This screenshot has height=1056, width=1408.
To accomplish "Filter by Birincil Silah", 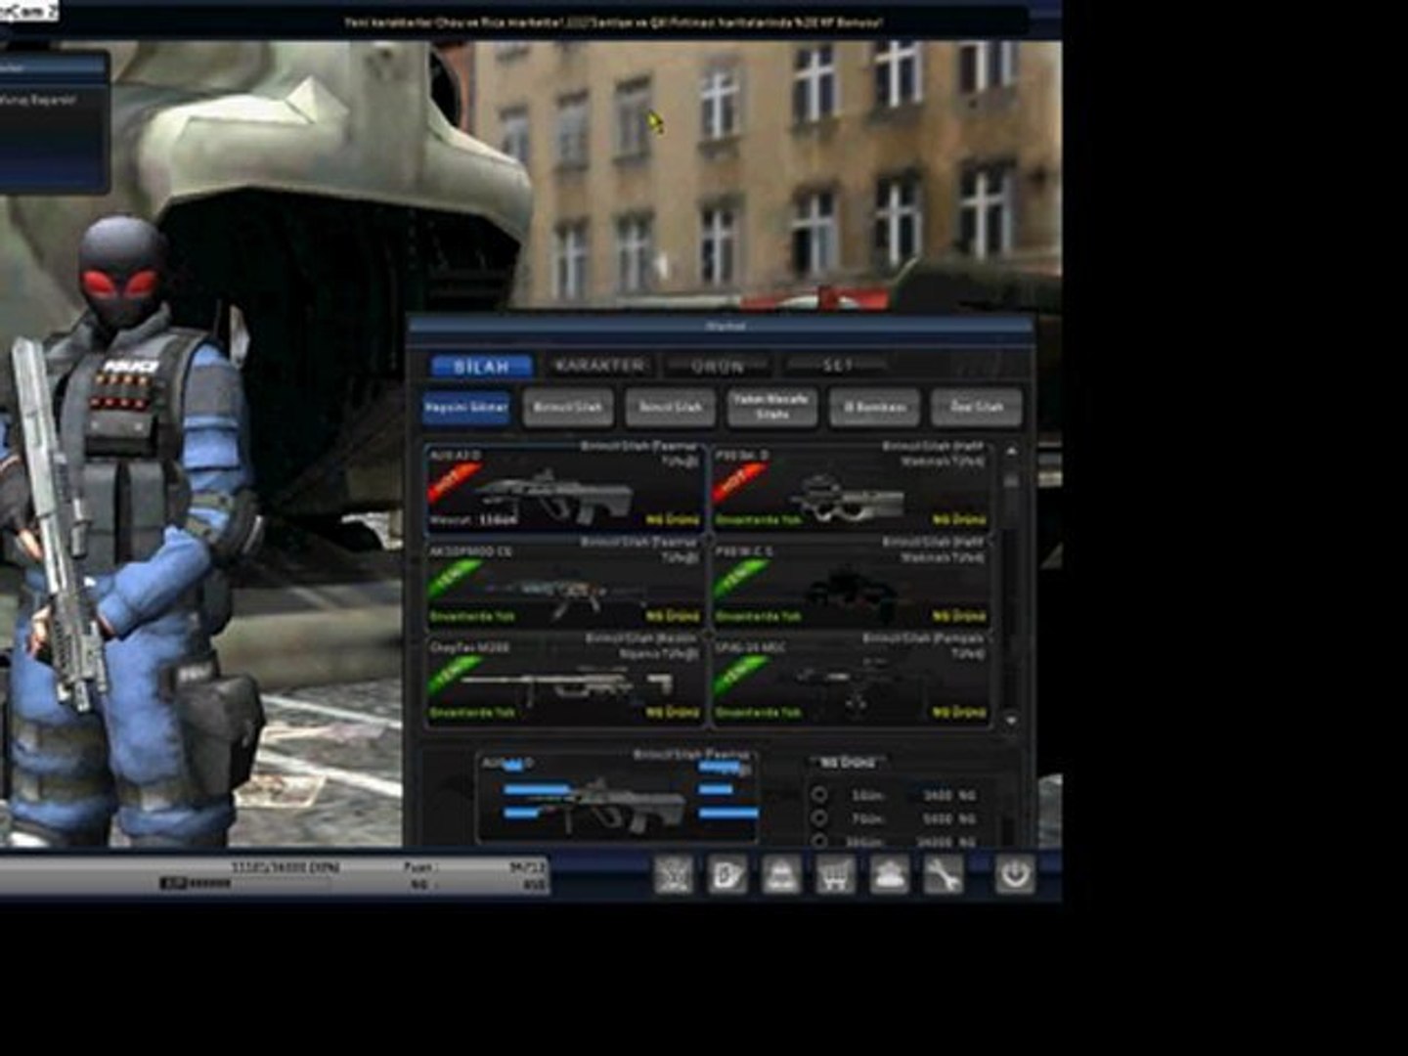I will pos(568,407).
